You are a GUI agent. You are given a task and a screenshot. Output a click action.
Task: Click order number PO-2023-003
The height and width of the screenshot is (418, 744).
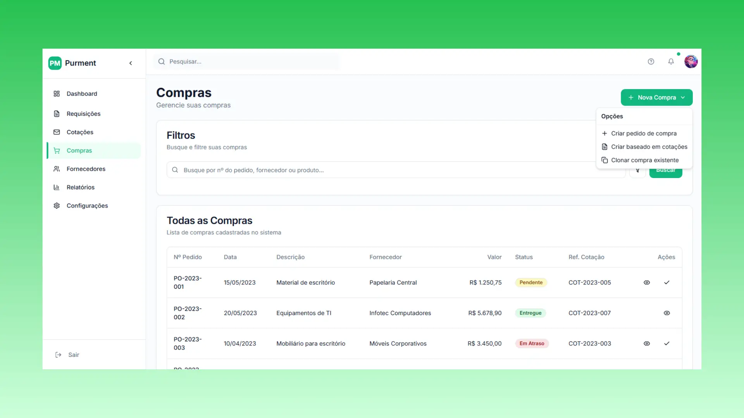pyautogui.click(x=188, y=344)
